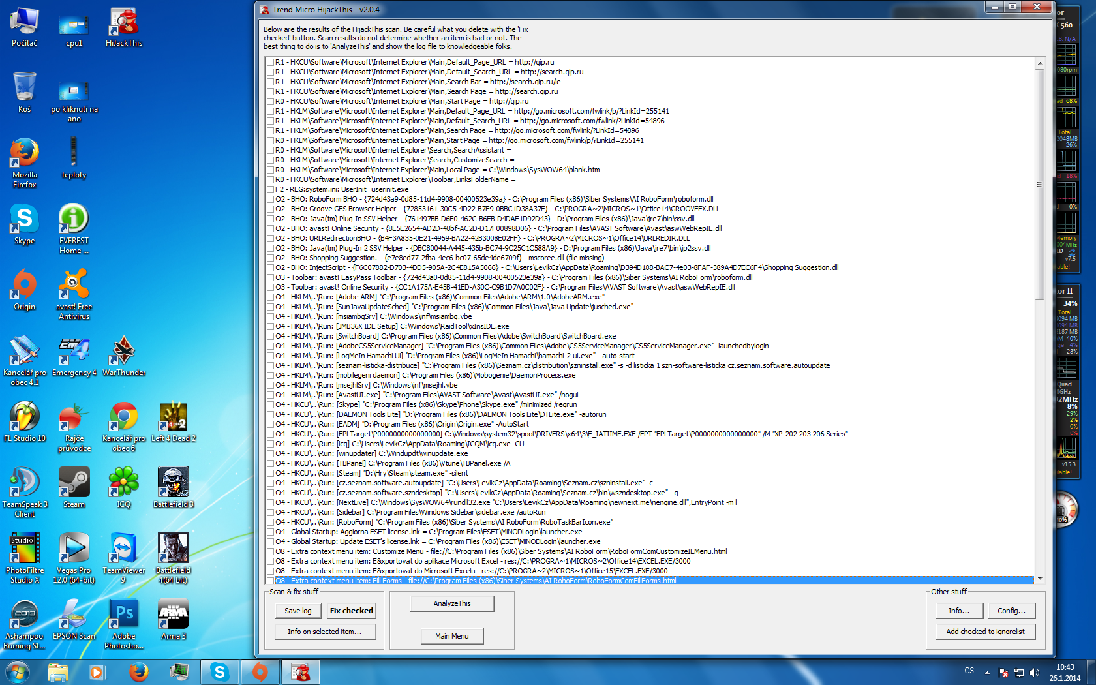Show hidden system tray icons
The width and height of the screenshot is (1096, 685).
coord(987,672)
